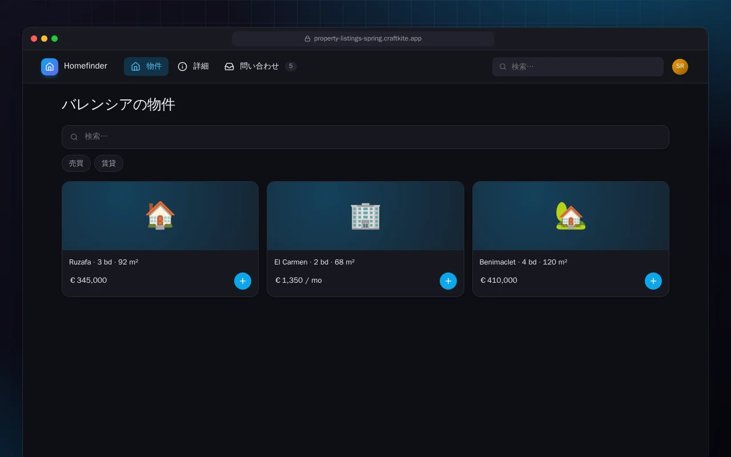Click the inquiries badge showing 5

coord(291,66)
